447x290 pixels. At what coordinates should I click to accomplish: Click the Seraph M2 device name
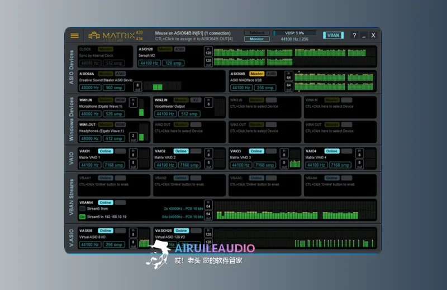pyautogui.click(x=147, y=56)
